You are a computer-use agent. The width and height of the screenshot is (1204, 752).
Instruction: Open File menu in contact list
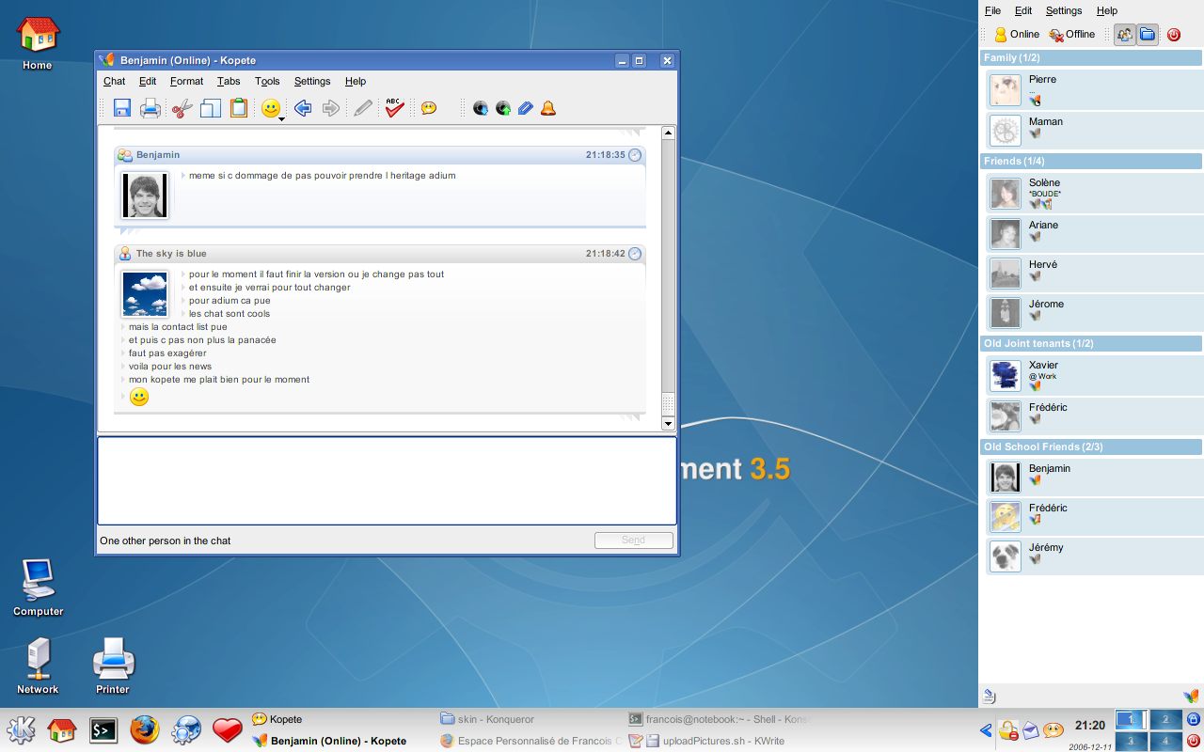pos(992,11)
